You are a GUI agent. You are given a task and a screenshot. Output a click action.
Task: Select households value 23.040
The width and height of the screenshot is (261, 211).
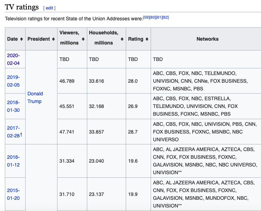(x=96, y=161)
